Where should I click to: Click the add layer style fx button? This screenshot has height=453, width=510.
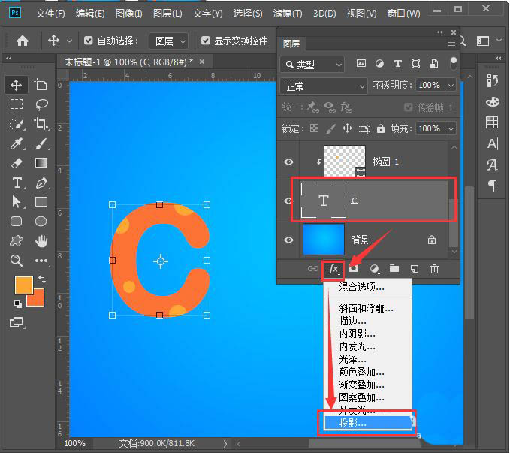(333, 270)
